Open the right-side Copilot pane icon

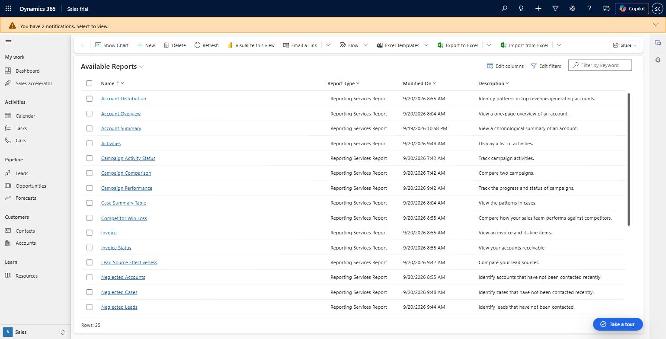(x=658, y=43)
